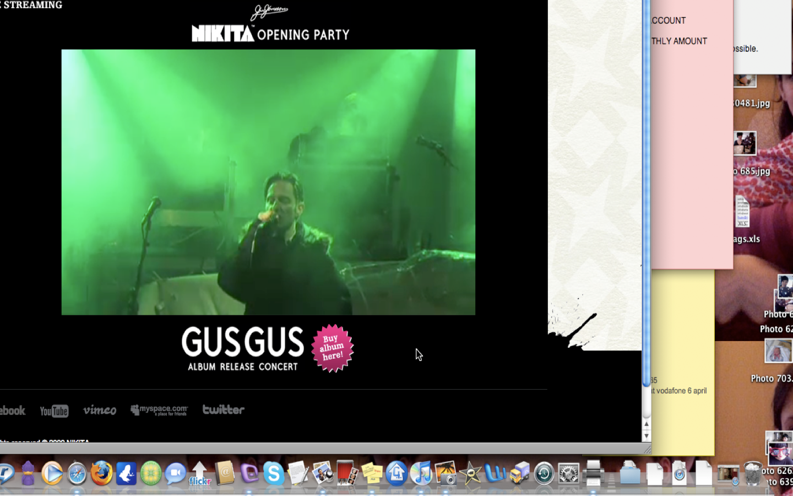
Task: Open System Preferences gear in dock
Action: coord(568,474)
